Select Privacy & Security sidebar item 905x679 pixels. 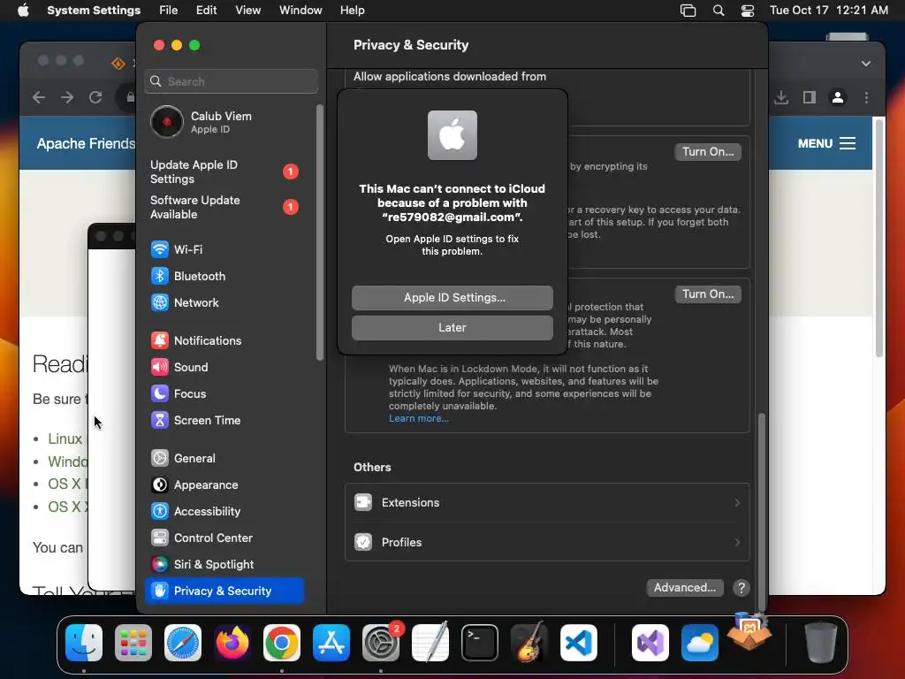(x=224, y=591)
